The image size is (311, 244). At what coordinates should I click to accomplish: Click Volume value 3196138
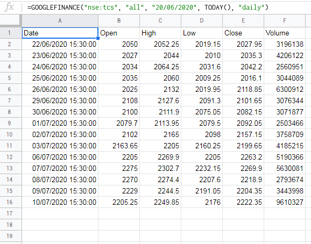(x=285, y=44)
